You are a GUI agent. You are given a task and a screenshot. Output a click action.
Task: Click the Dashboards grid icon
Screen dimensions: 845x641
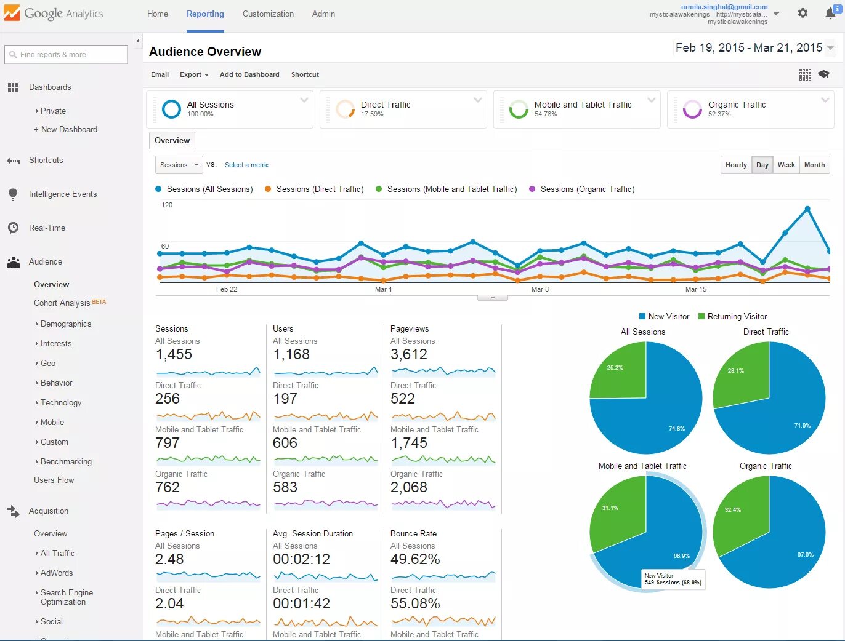coord(13,87)
